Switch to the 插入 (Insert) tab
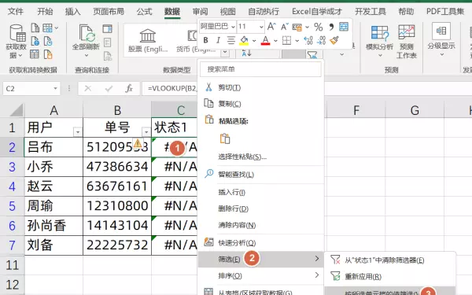 coord(73,12)
